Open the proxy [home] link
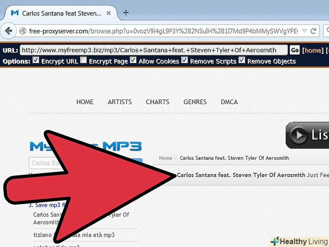 pos(313,50)
